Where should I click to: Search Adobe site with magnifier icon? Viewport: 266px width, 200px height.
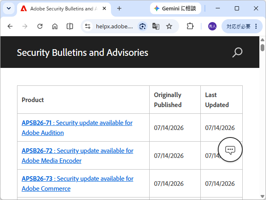(x=237, y=52)
